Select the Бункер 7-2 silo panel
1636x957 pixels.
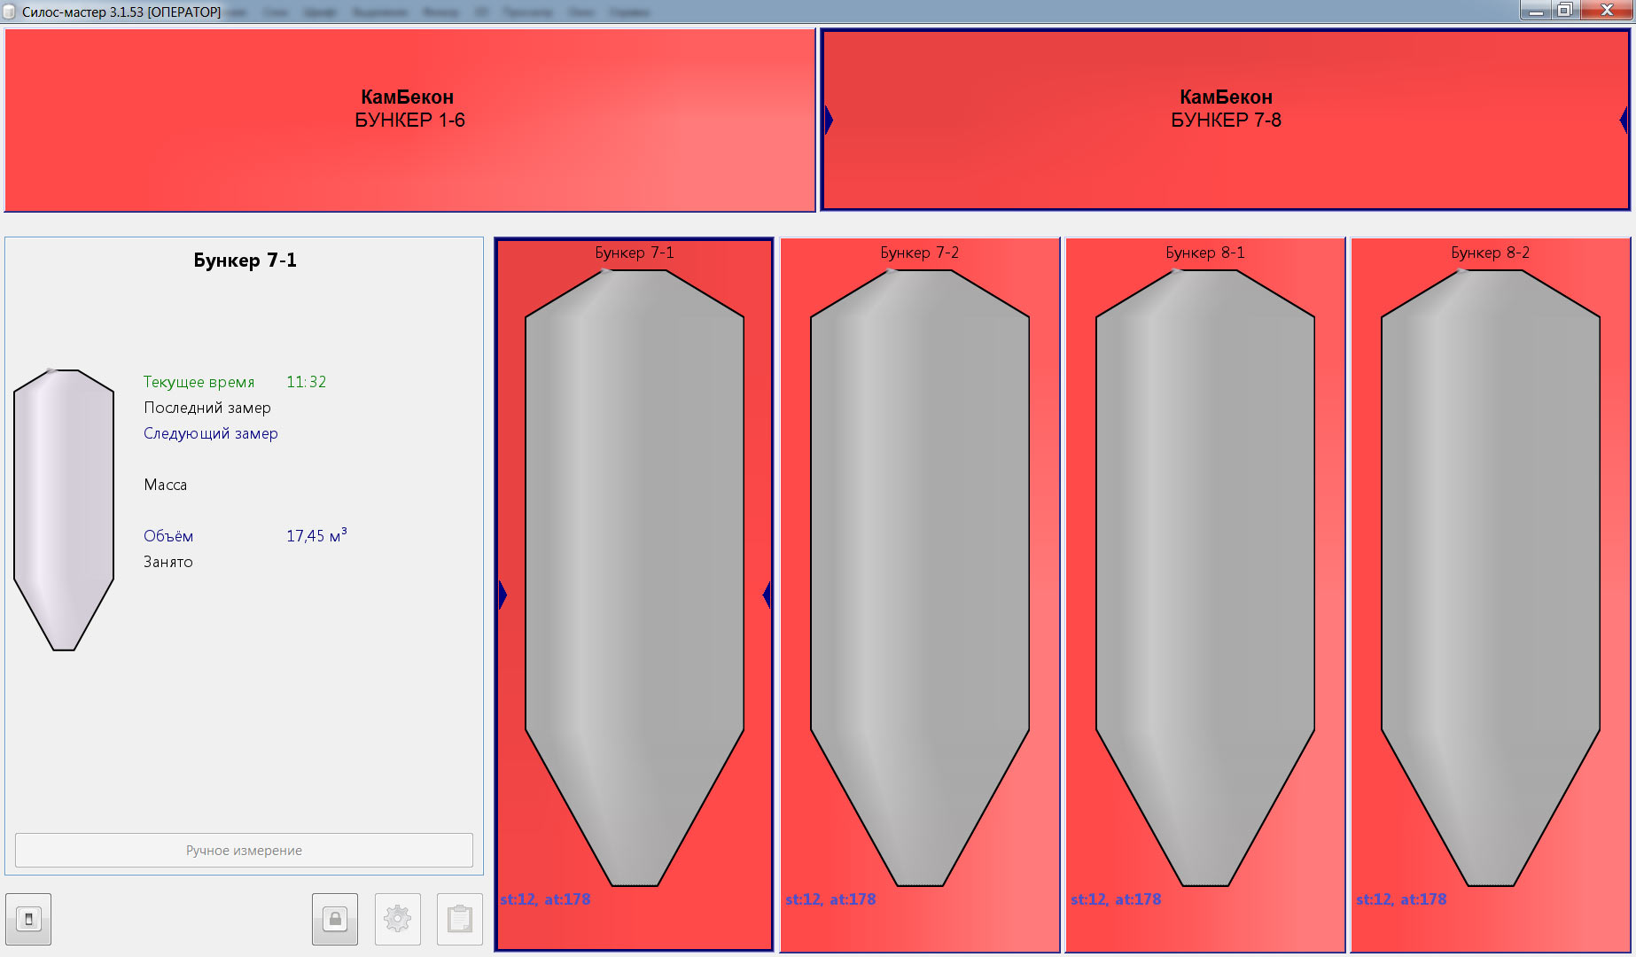919,576
